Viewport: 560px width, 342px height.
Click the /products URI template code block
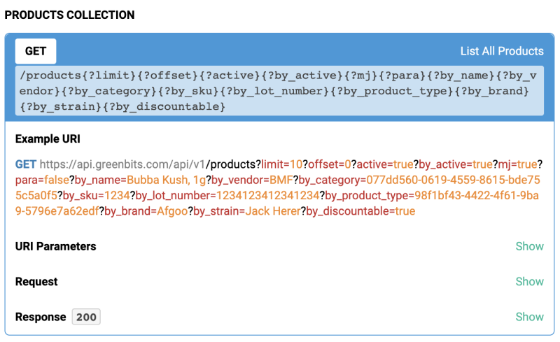[279, 91]
